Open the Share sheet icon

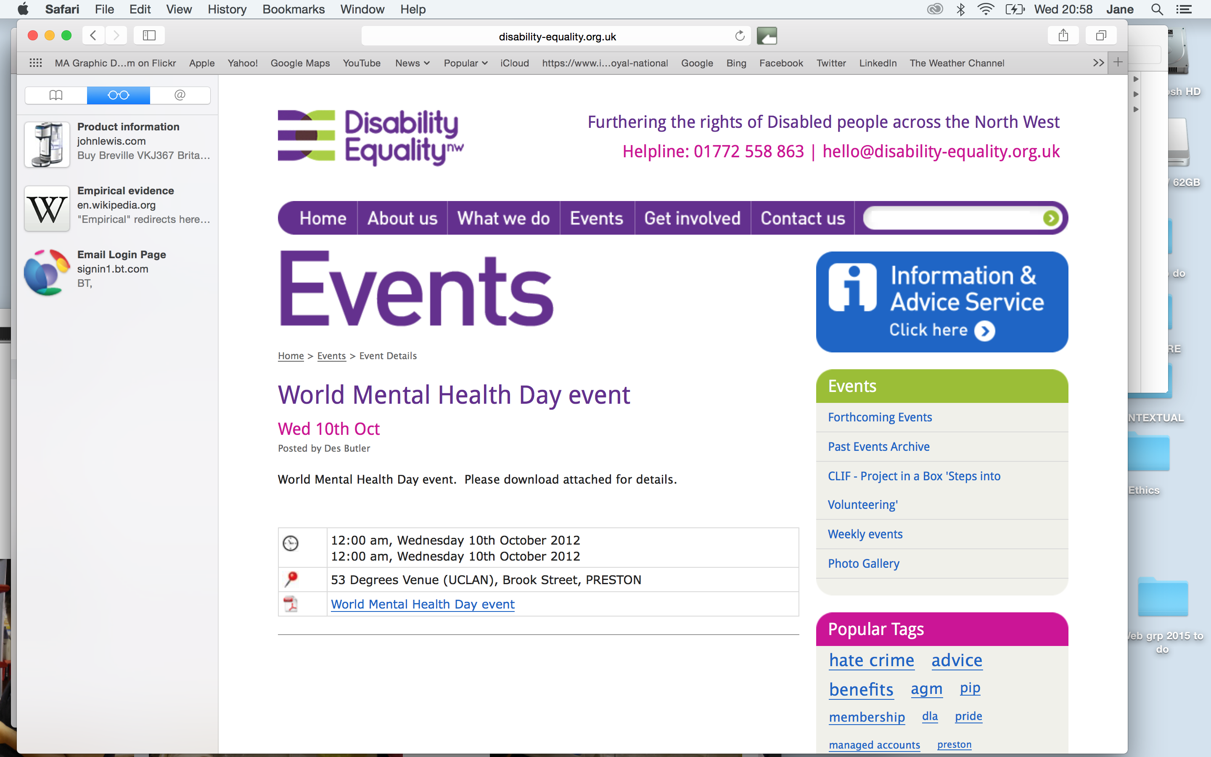[1063, 36]
